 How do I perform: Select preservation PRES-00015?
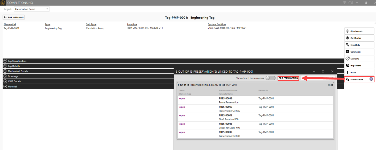(255, 126)
